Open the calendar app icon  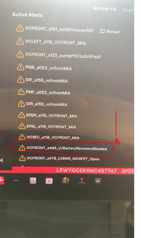pyautogui.click(x=49, y=181)
